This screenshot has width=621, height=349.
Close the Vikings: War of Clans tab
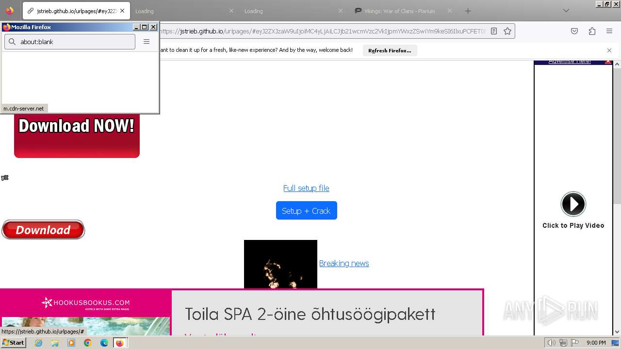click(450, 11)
